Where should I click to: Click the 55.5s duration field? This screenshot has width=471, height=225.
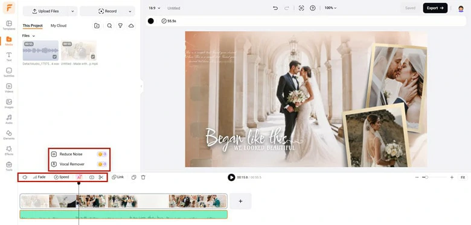pos(169,21)
